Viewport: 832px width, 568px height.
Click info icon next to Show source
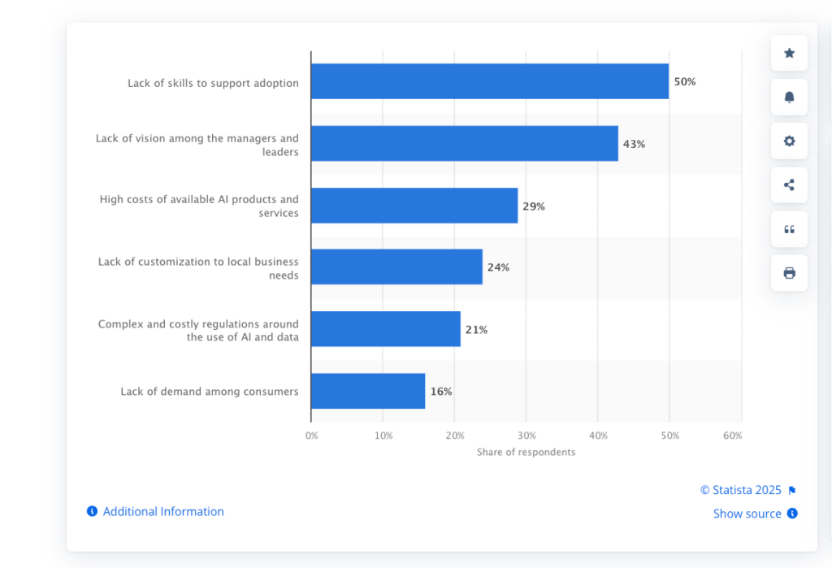point(792,514)
